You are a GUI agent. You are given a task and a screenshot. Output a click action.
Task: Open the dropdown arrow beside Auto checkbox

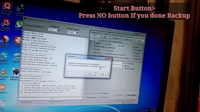[123, 66]
